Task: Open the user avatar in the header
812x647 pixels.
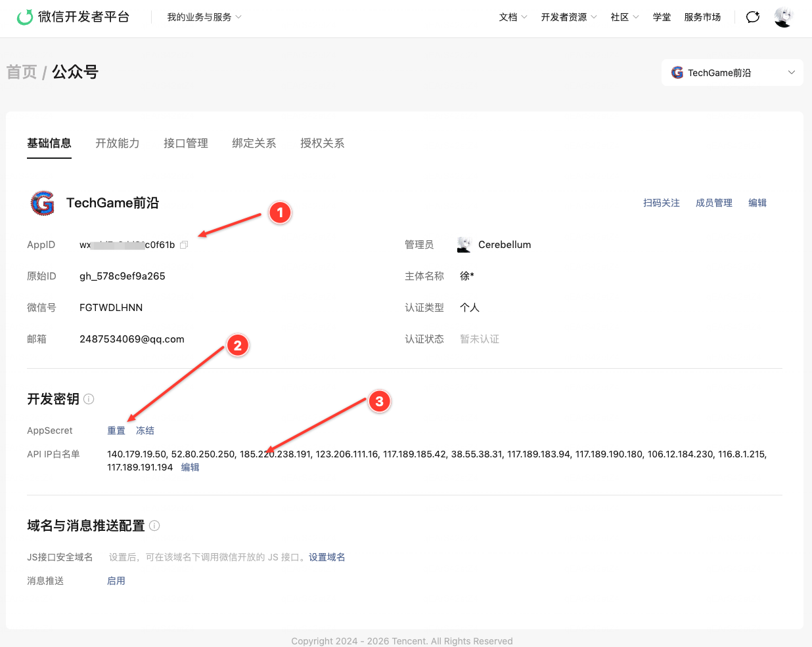Action: (784, 17)
